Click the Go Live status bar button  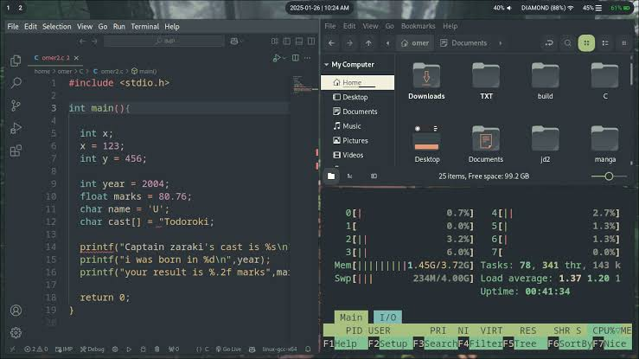point(228,349)
